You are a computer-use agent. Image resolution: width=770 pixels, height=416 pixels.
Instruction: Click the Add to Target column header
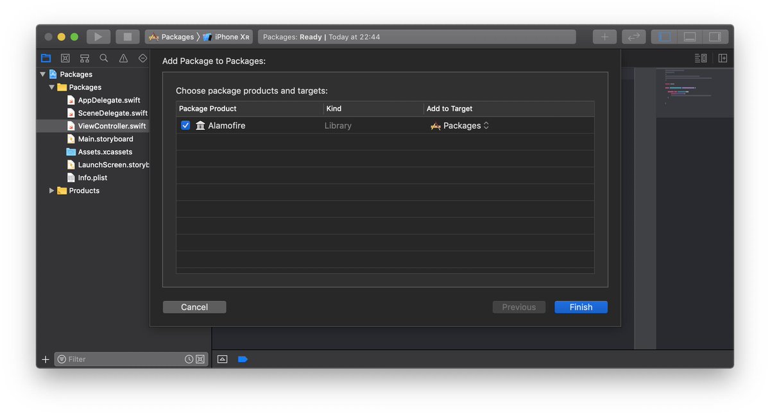click(509, 108)
